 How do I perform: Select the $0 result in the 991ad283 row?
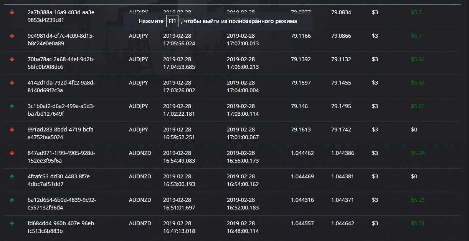click(x=414, y=130)
